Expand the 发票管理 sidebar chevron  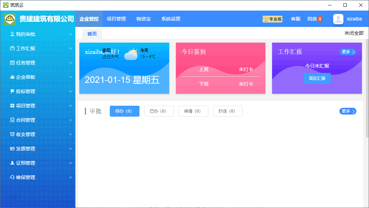(x=70, y=149)
